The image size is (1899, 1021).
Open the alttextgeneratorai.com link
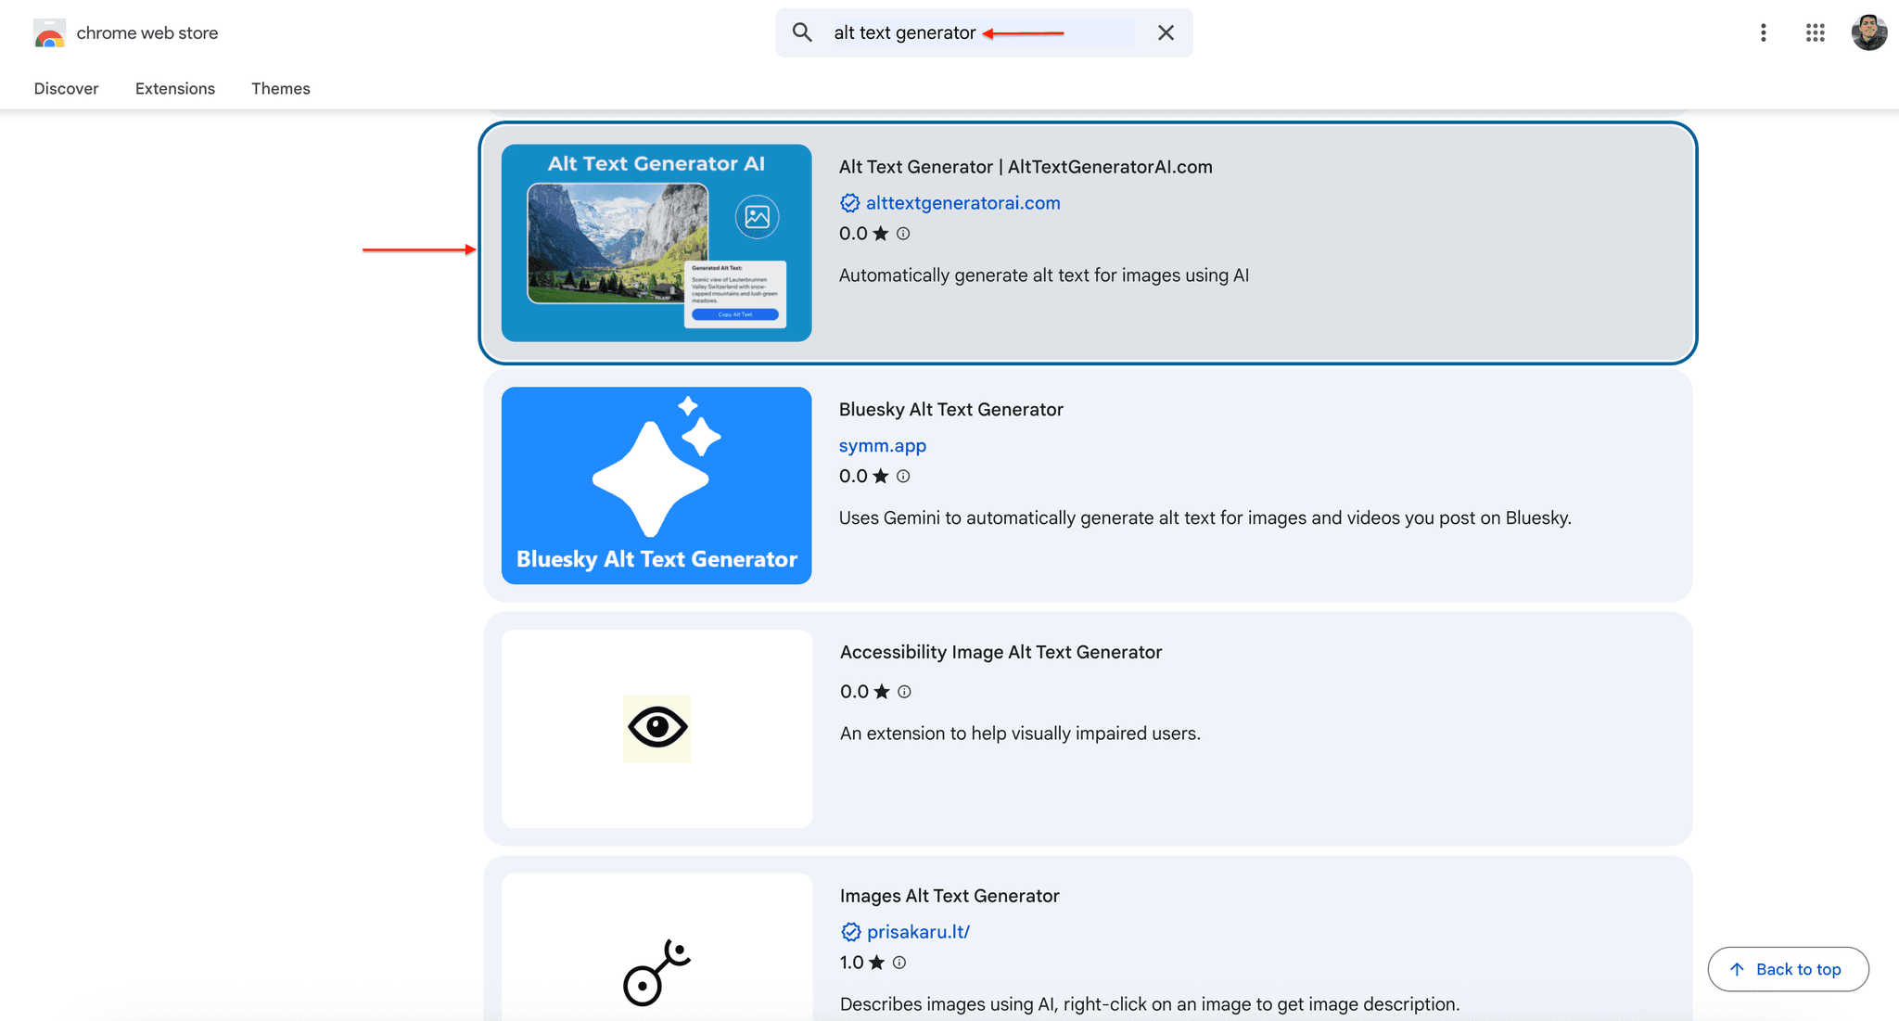pos(963,203)
